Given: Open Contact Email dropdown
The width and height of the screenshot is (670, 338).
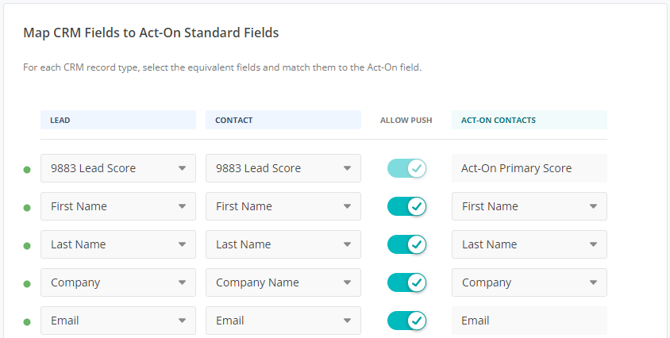Looking at the screenshot, I should (283, 321).
